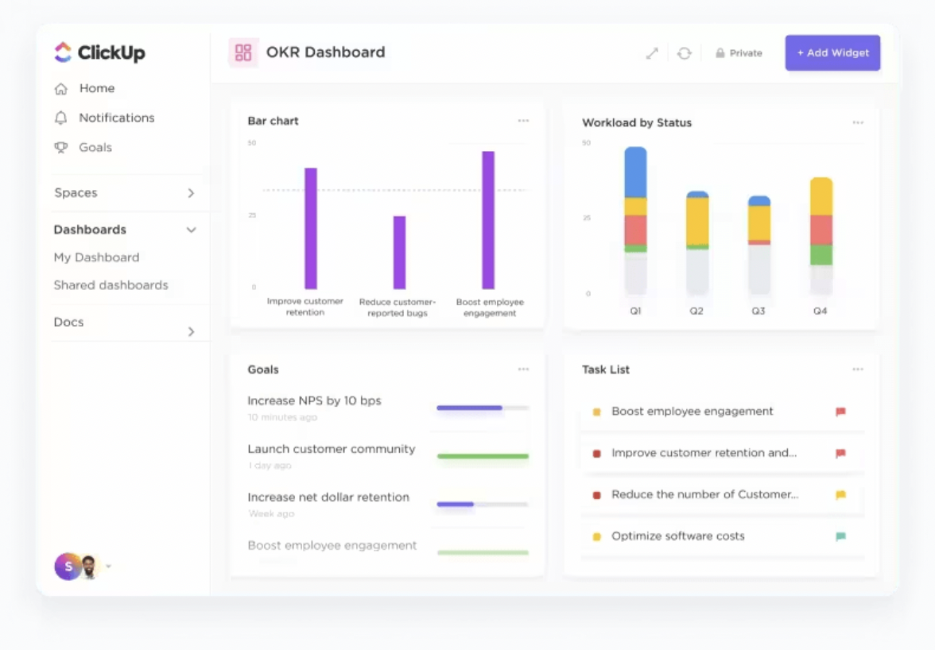Click the Private lock icon
The image size is (935, 650).
719,52
